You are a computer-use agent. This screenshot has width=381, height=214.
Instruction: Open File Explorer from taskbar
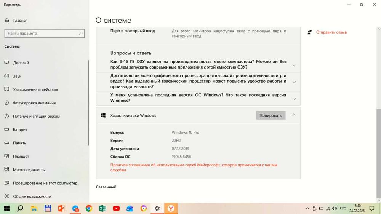(x=34, y=208)
